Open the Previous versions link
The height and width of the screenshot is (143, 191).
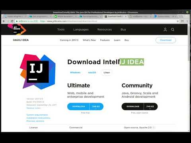(35, 121)
